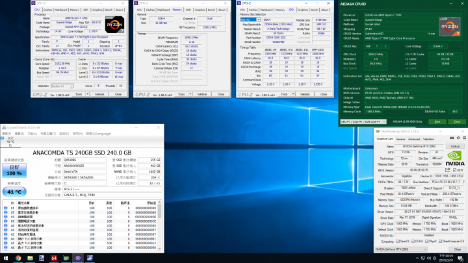Click the CrystalDiskInfo taskbar icon
Screen dimensions: 468x263
(x=90, y=258)
